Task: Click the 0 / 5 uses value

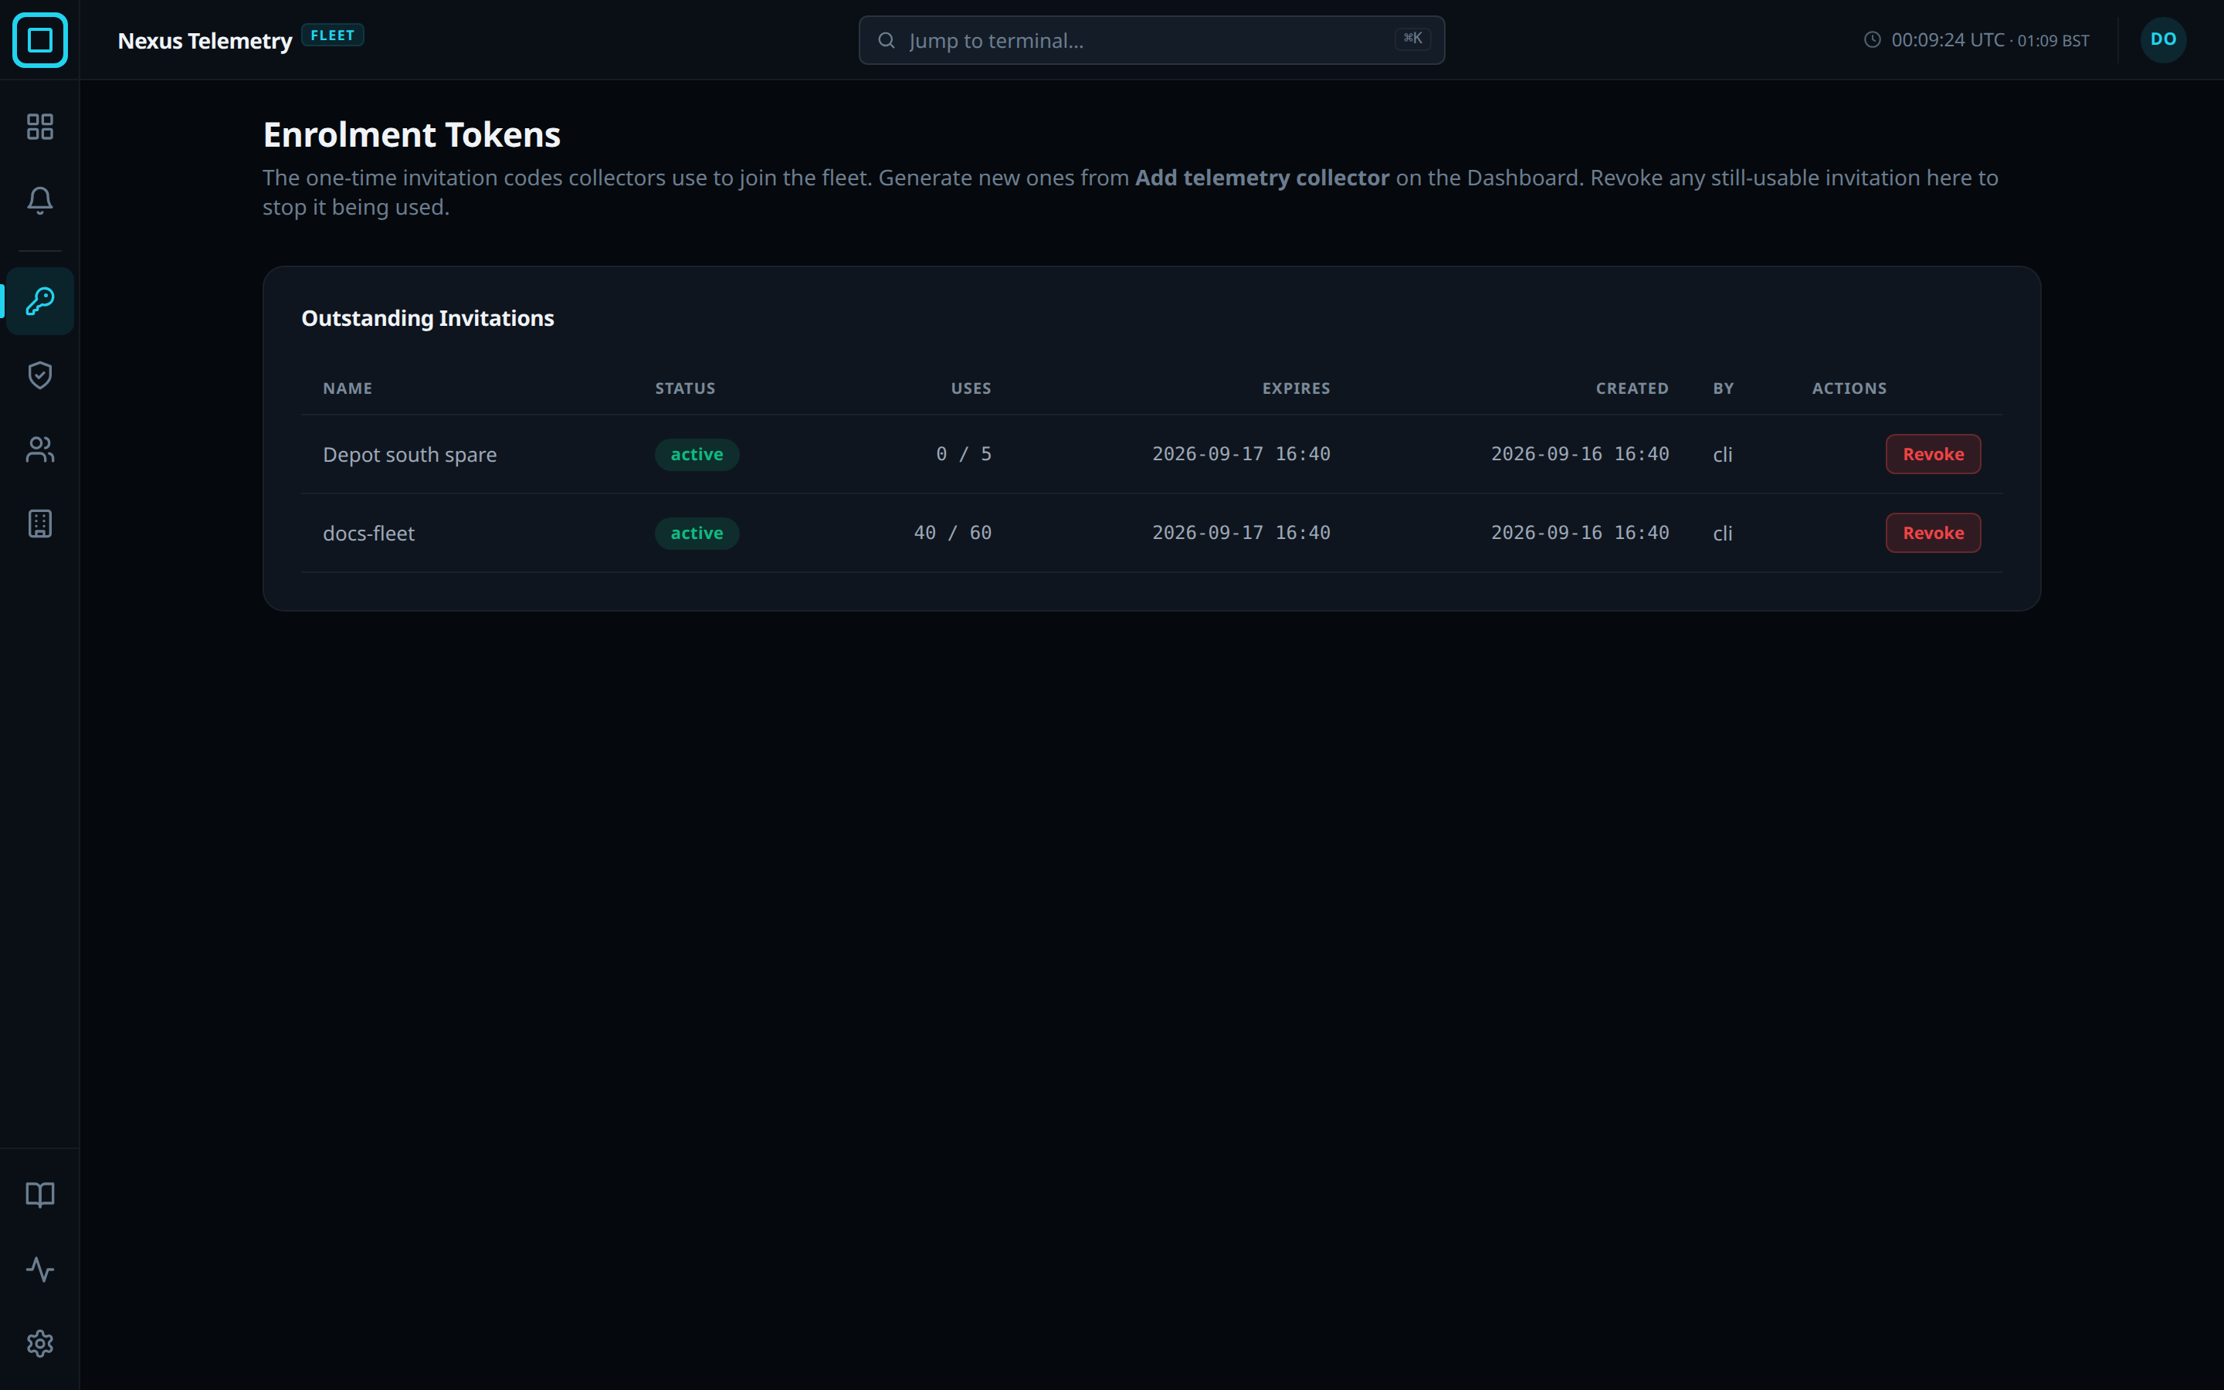Action: pos(963,454)
